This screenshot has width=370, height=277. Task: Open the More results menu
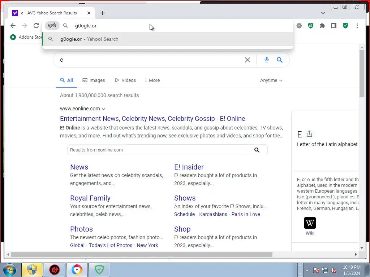pos(152,80)
